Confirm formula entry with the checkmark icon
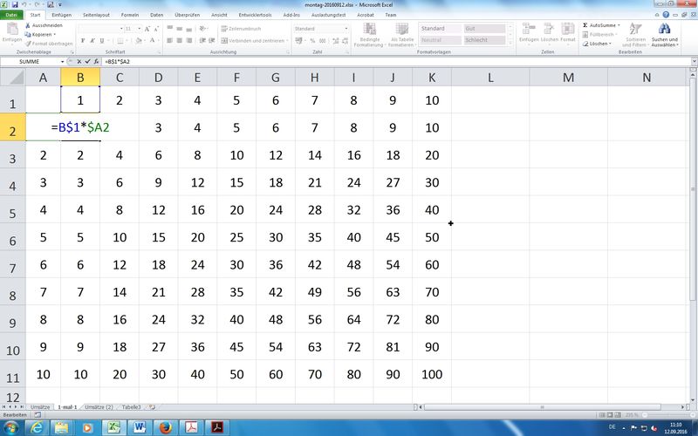This screenshot has width=698, height=436. [x=87, y=61]
